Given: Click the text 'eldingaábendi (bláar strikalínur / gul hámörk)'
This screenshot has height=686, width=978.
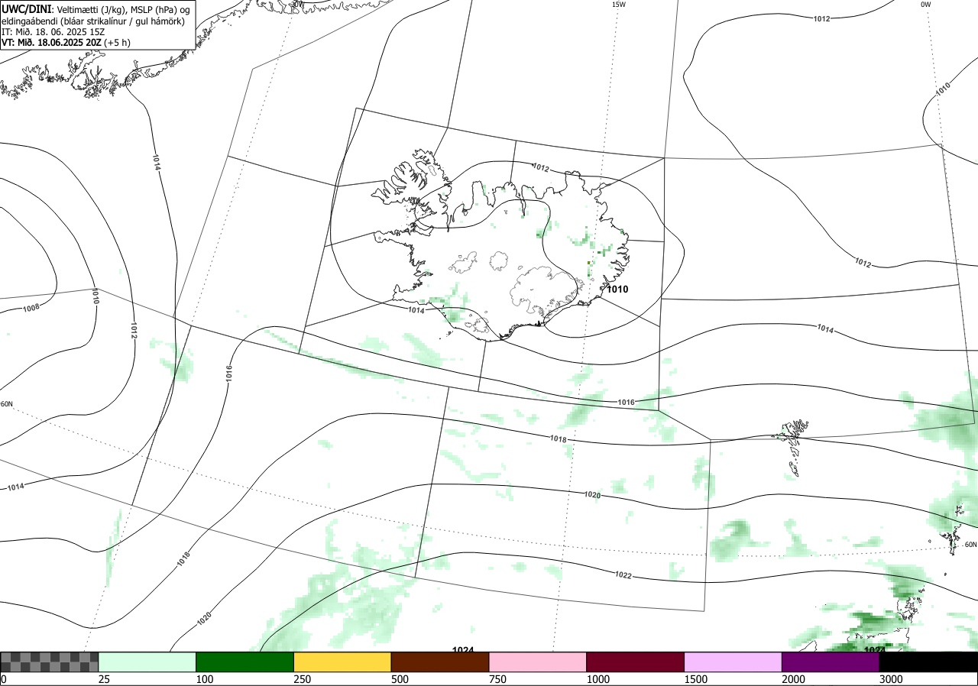Looking at the screenshot, I should pyautogui.click(x=92, y=21).
